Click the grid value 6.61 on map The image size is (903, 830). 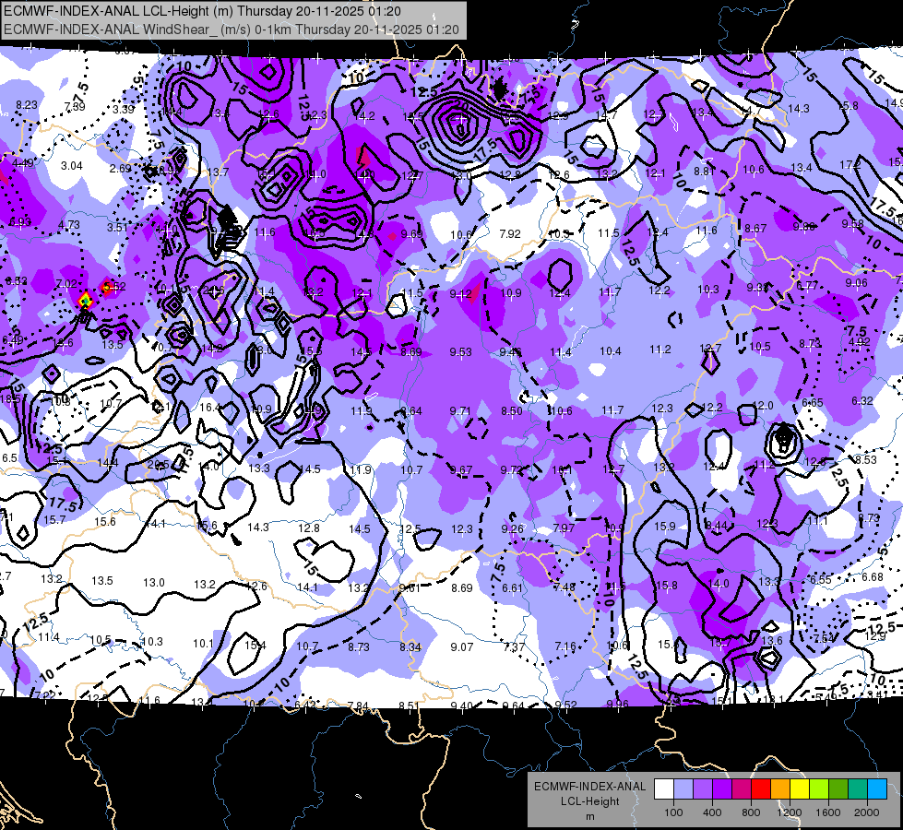pos(513,588)
